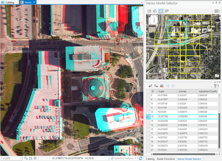
Task: Click the add stereo pair plus icon
Action: point(162,86)
